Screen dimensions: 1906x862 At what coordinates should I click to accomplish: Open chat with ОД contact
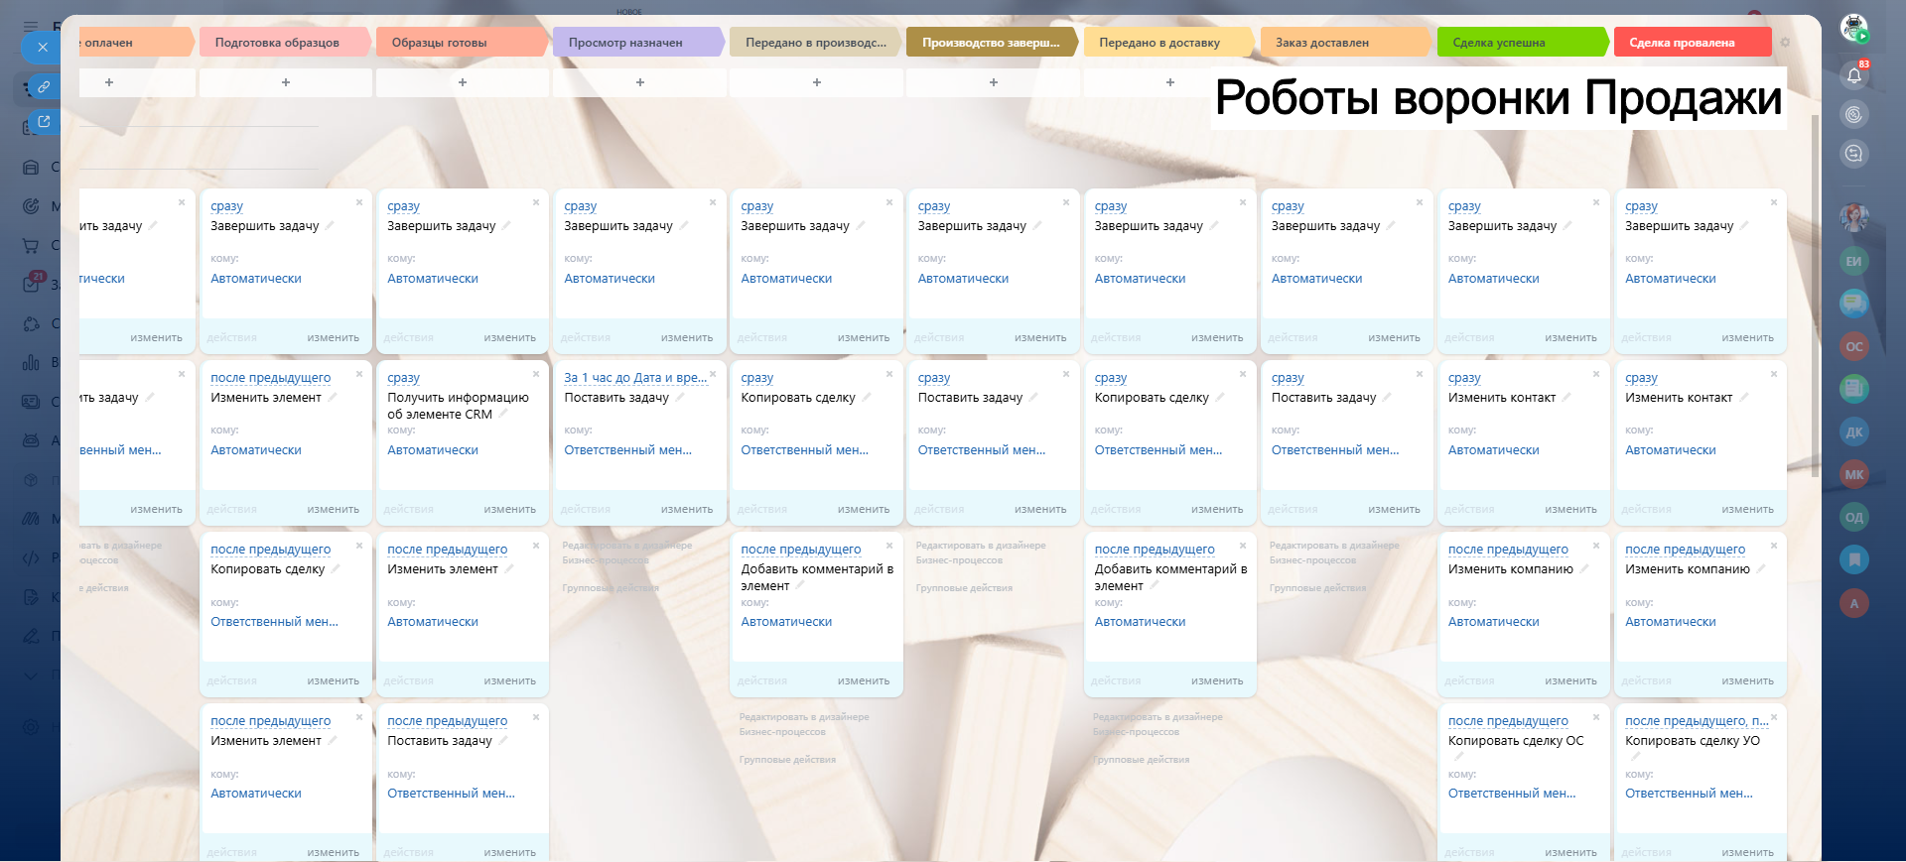pos(1854,517)
